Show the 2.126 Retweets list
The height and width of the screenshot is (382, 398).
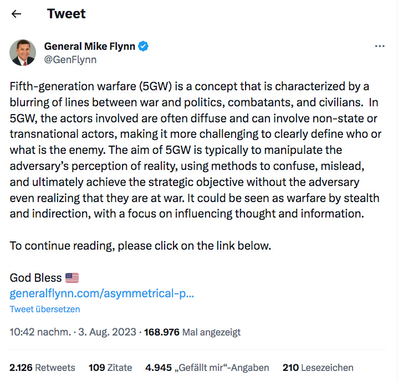[x=42, y=368]
